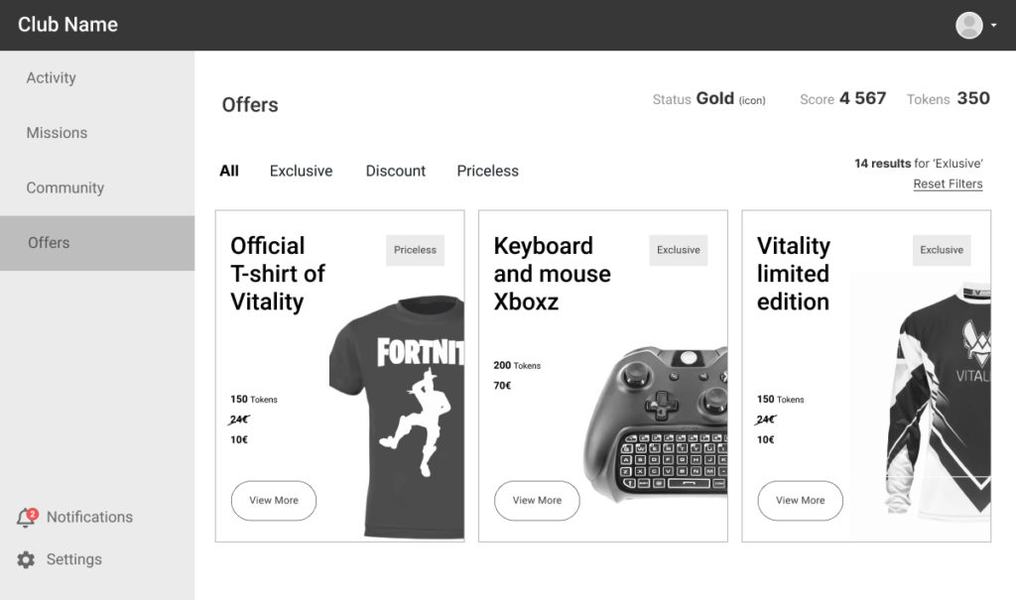Filter offers by Discount tab
Viewport: 1016px width, 600px height.
[x=396, y=171]
